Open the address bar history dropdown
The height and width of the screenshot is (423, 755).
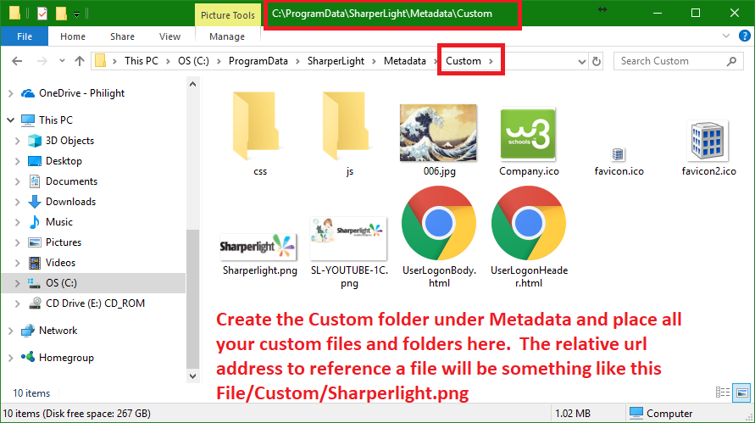point(581,62)
